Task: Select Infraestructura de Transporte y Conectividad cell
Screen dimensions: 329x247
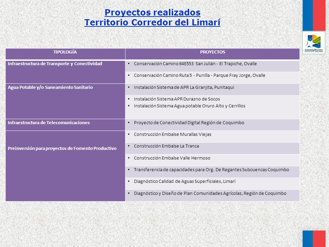Action: (x=65, y=72)
